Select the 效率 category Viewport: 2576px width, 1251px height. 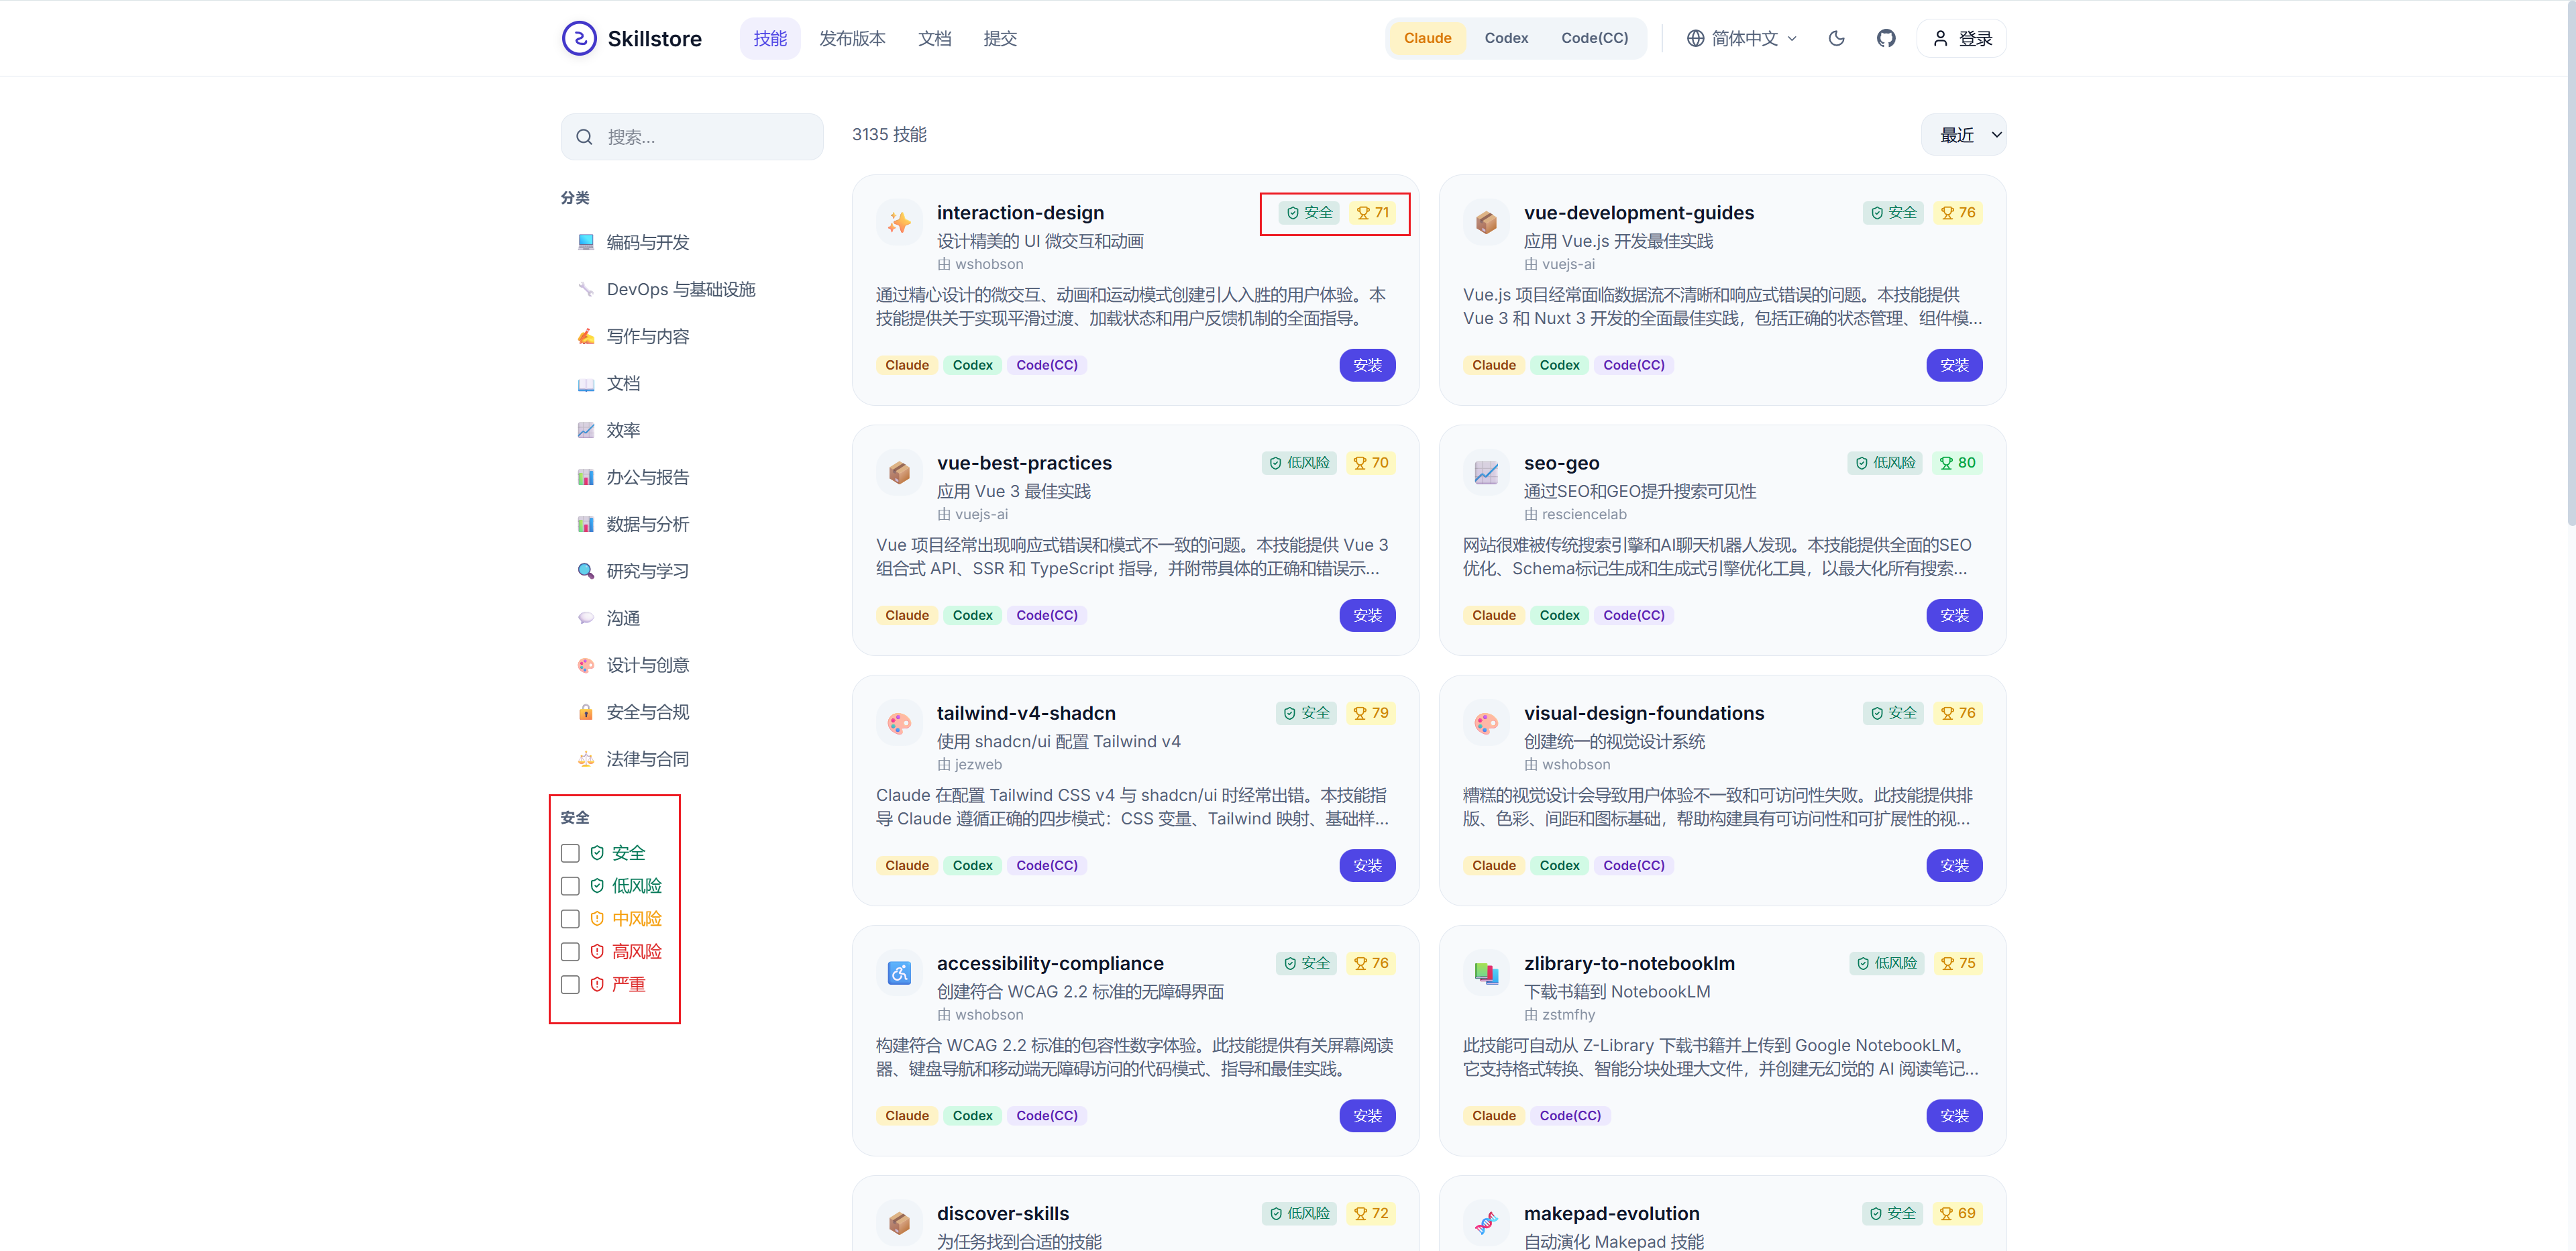point(692,431)
